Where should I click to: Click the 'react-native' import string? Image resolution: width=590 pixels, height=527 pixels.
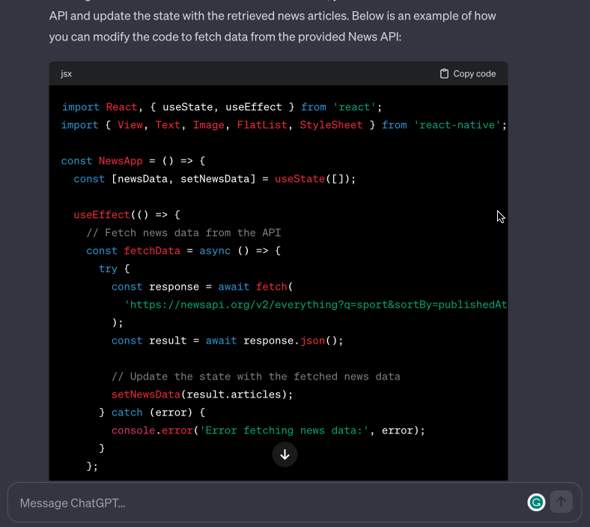tap(457, 125)
